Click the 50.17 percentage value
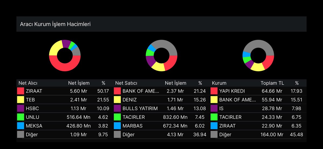The image size is (323, 149). pyautogui.click(x=103, y=91)
